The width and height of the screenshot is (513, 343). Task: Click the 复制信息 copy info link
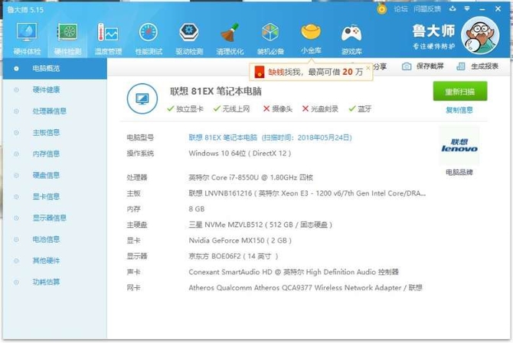(x=459, y=110)
